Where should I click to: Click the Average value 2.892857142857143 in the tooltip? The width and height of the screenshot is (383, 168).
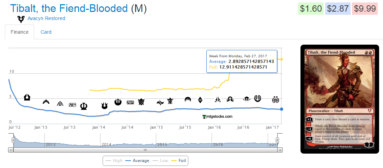251,62
